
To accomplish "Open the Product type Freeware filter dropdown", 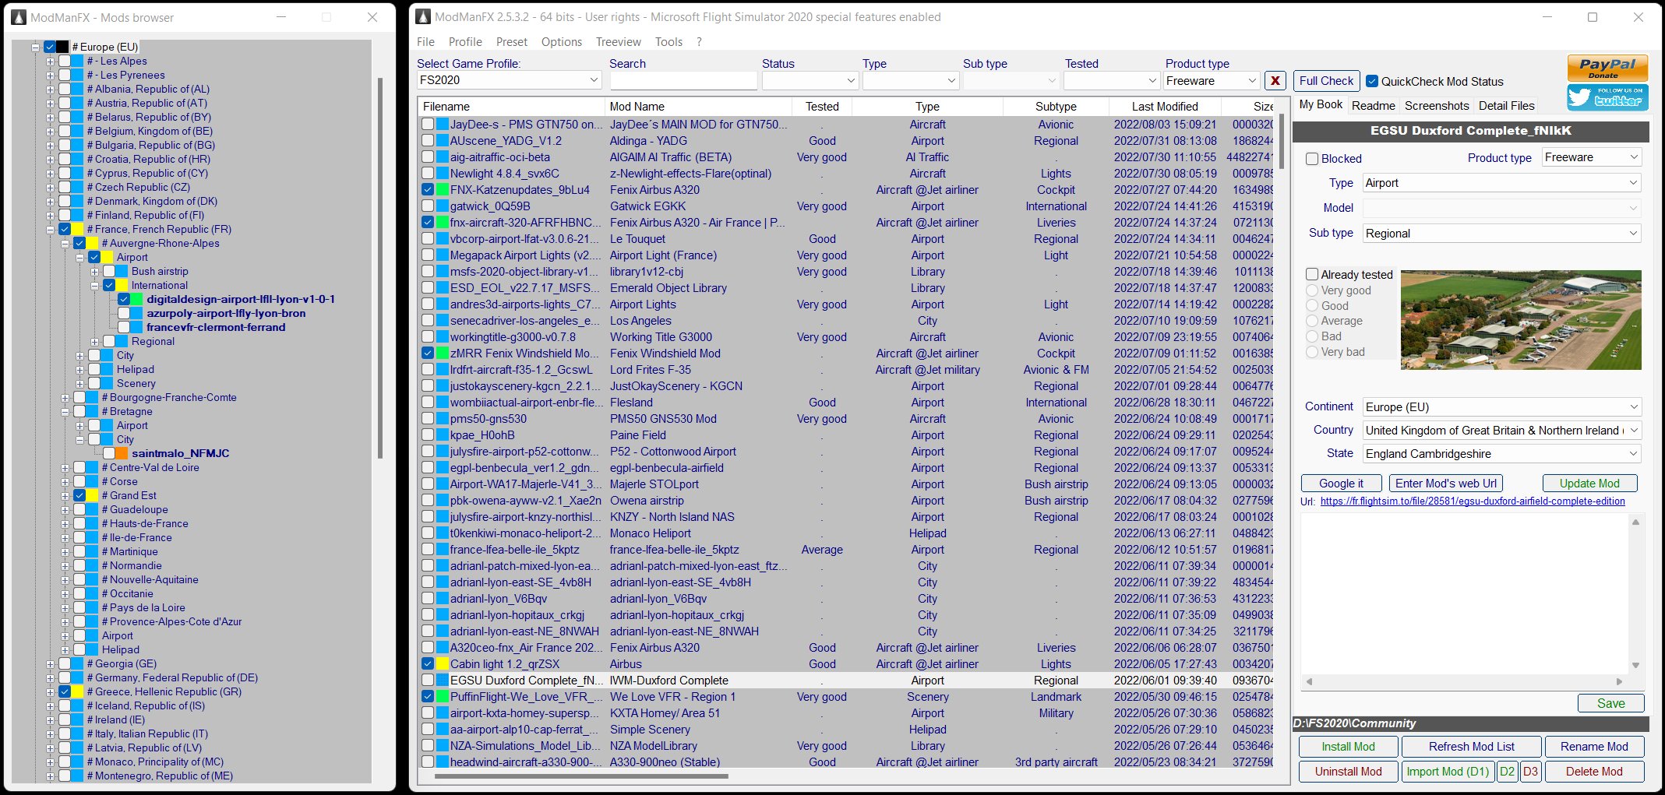I will point(1211,80).
